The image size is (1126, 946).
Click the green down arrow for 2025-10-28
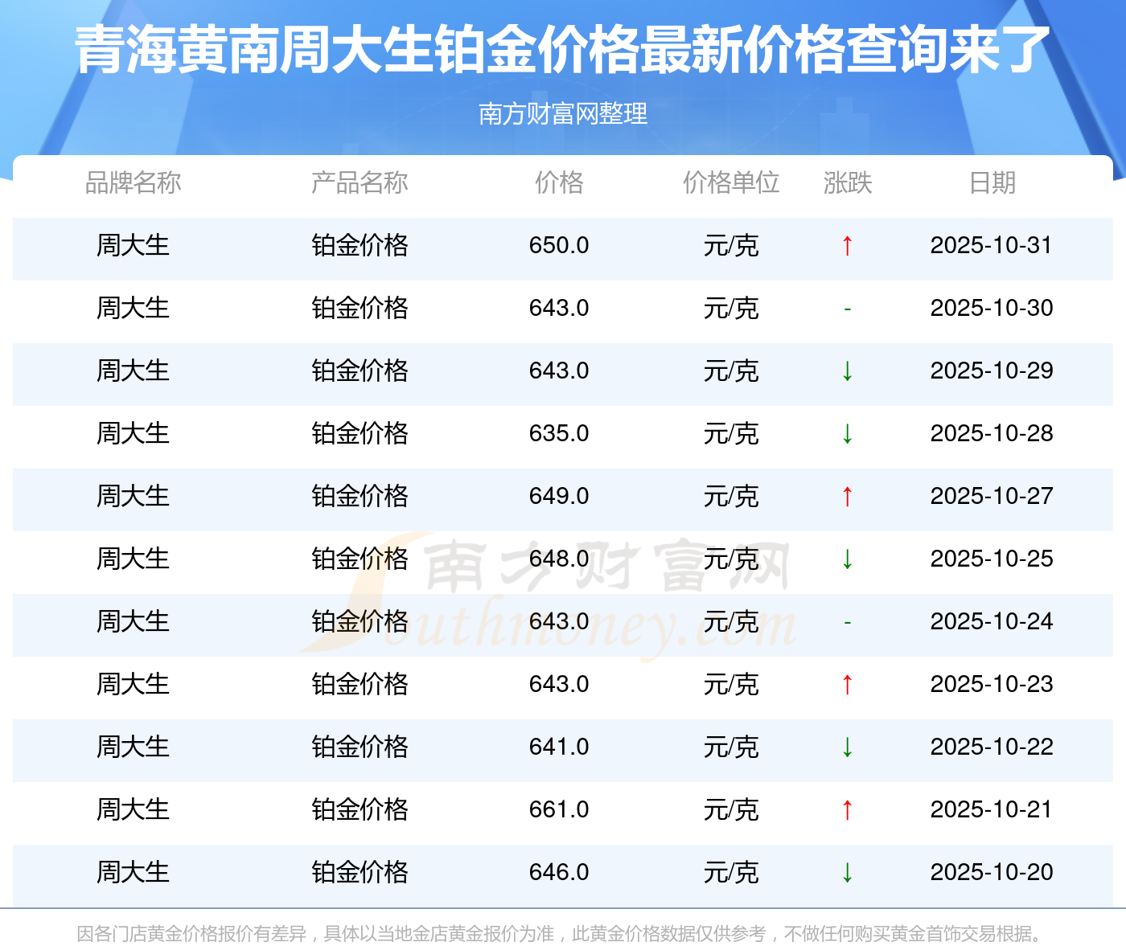[x=847, y=433]
